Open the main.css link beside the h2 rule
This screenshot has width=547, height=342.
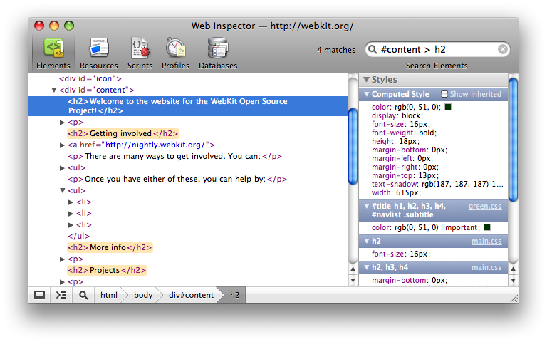click(x=486, y=241)
